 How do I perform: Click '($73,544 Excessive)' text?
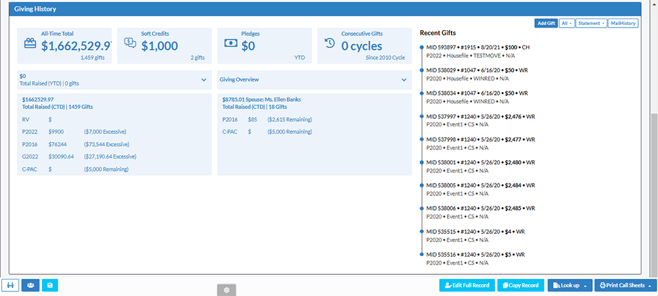pyautogui.click(x=107, y=145)
